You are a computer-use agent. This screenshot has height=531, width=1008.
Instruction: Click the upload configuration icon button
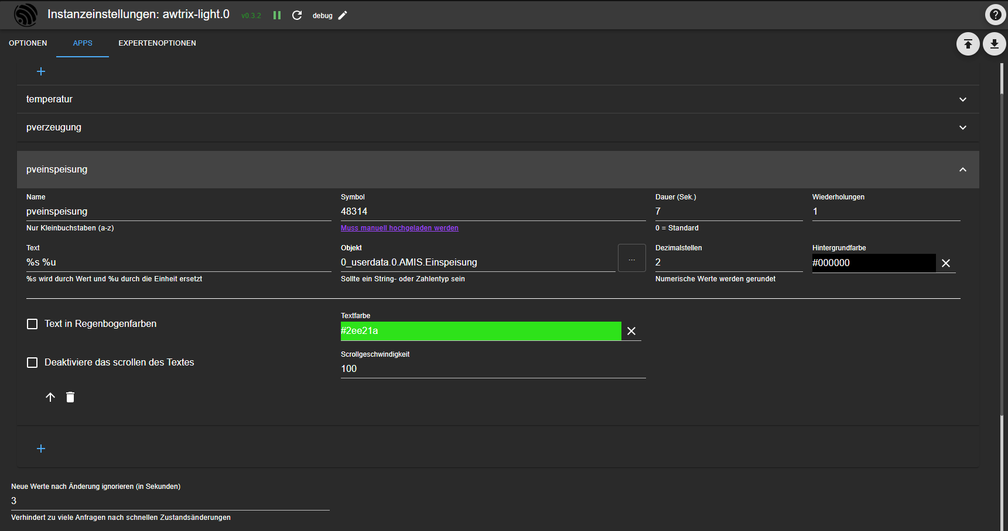[x=968, y=44]
